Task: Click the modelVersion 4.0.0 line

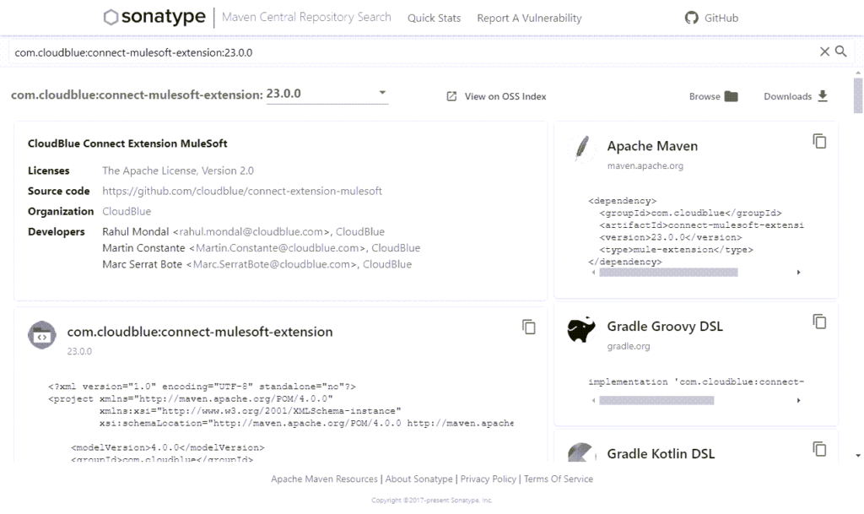Action: tap(168, 448)
